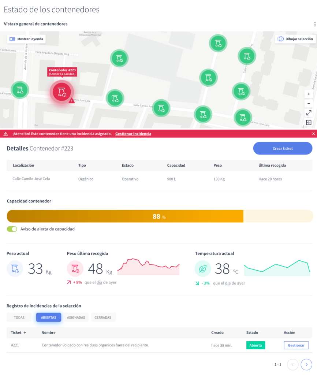The image size is (317, 375).
Task: Click Abierta status badge
Action: 256,345
